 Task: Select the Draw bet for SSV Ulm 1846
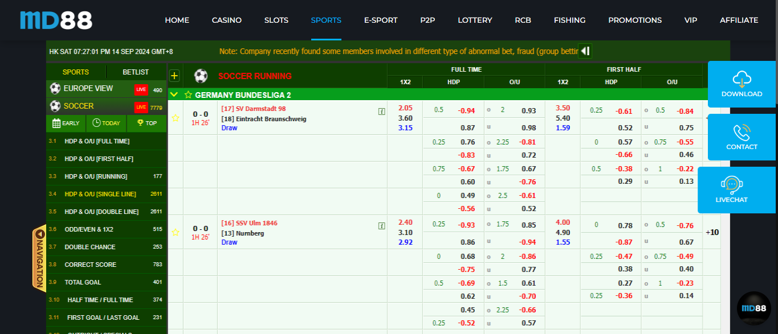pyautogui.click(x=229, y=242)
